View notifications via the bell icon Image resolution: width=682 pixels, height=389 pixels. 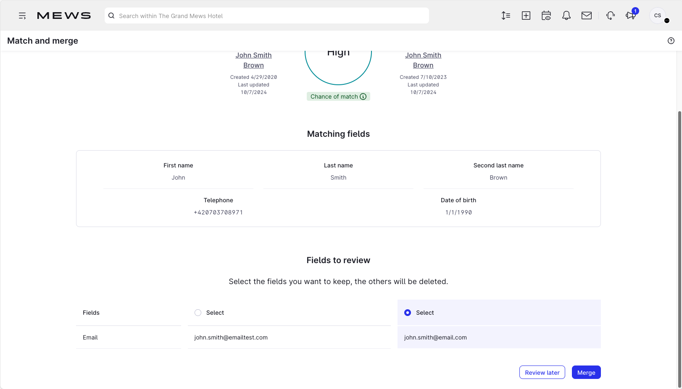pyautogui.click(x=566, y=15)
